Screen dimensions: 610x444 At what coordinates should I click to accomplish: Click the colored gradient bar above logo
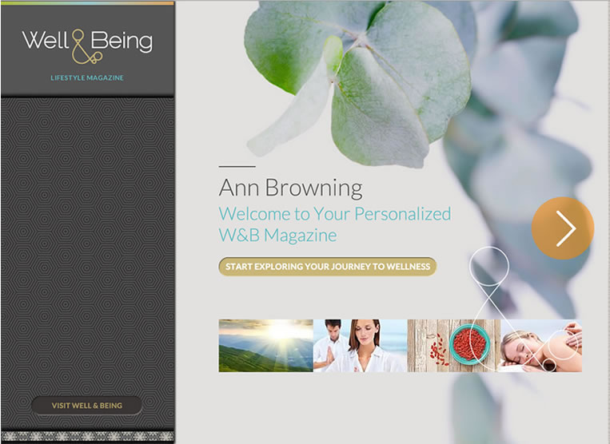(87, 3)
